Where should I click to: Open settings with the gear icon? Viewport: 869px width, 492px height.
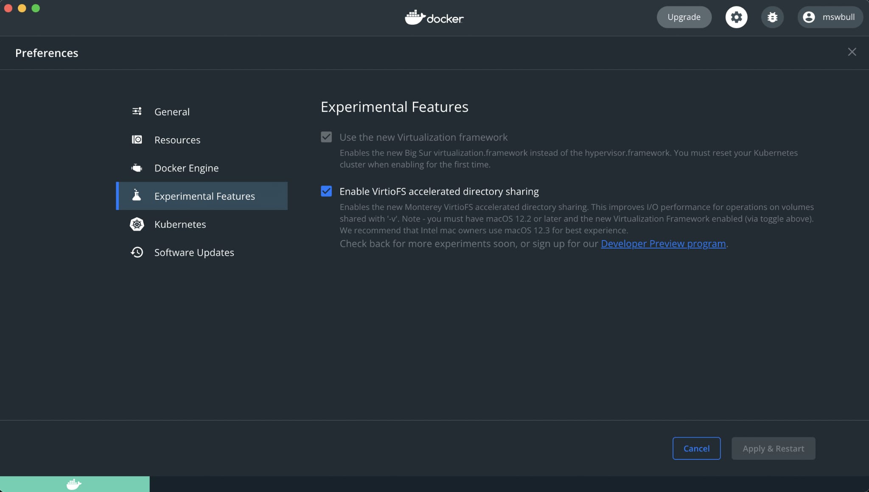(x=736, y=17)
